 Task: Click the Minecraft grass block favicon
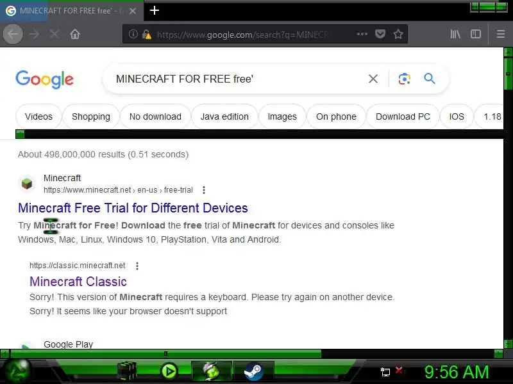[x=27, y=184]
